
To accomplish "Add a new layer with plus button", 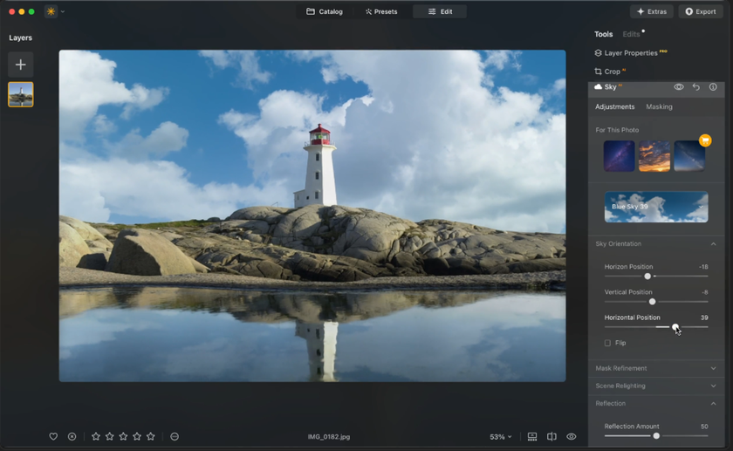I will pyautogui.click(x=21, y=65).
